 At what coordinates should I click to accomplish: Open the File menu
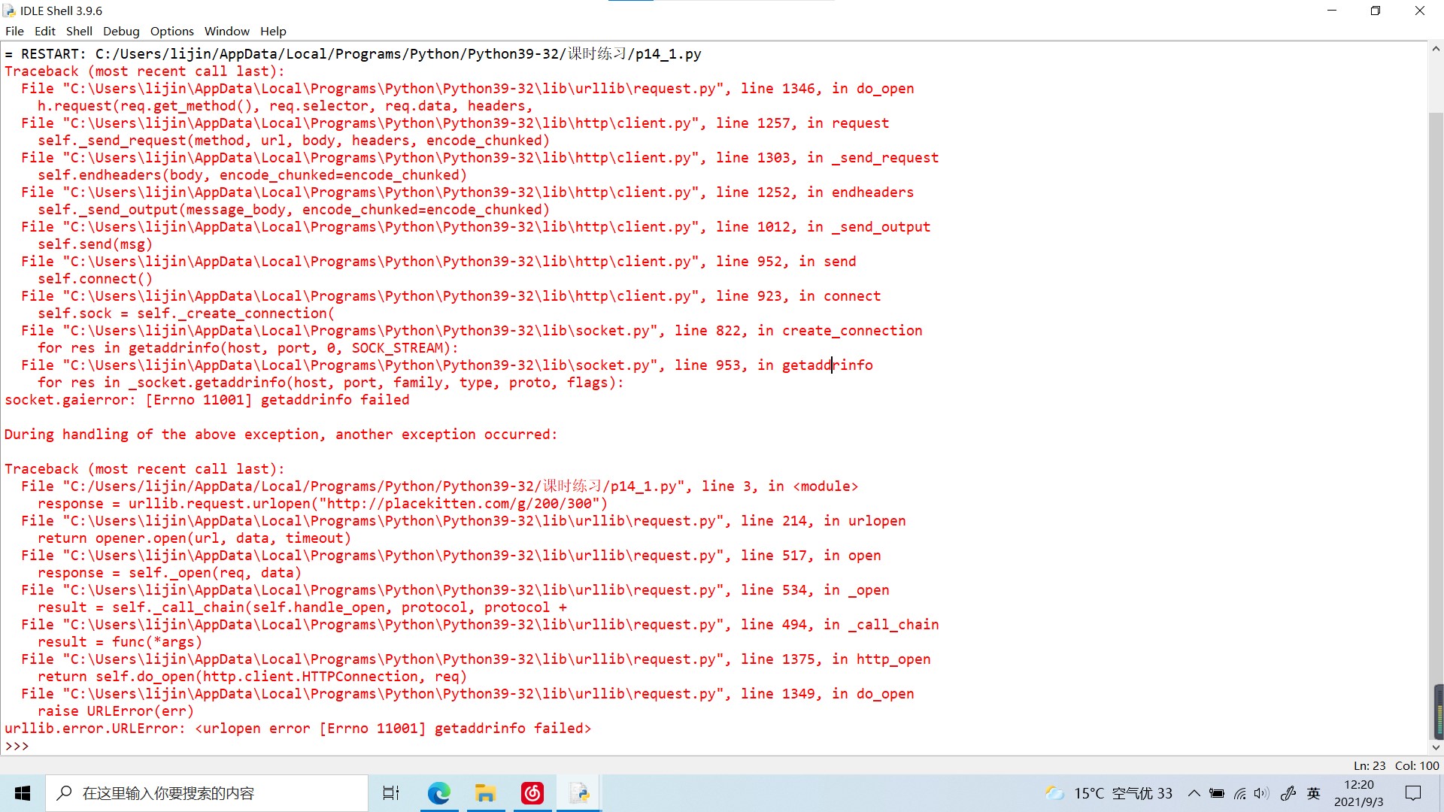tap(14, 31)
